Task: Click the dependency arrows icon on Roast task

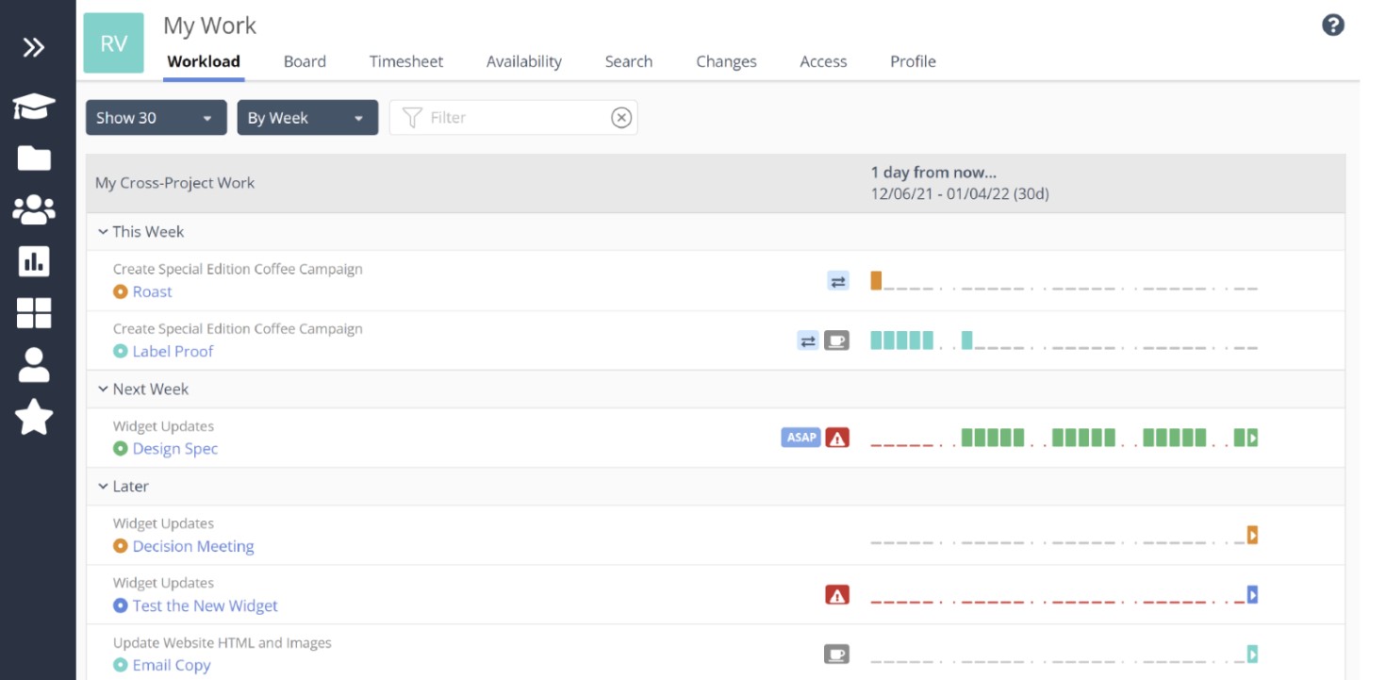Action: [837, 280]
